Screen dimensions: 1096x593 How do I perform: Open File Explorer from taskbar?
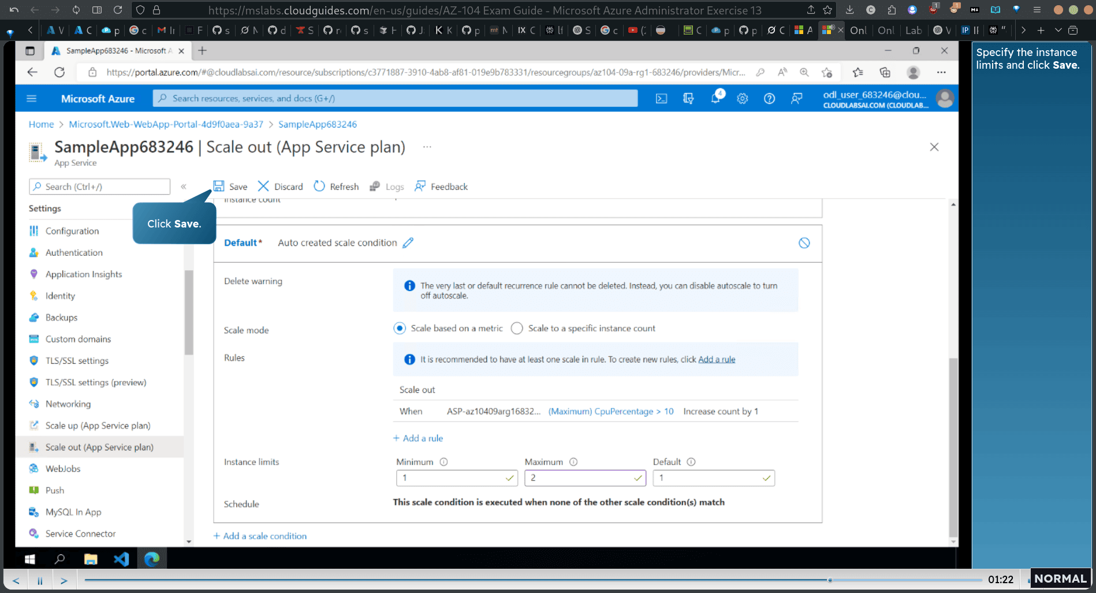pyautogui.click(x=91, y=559)
